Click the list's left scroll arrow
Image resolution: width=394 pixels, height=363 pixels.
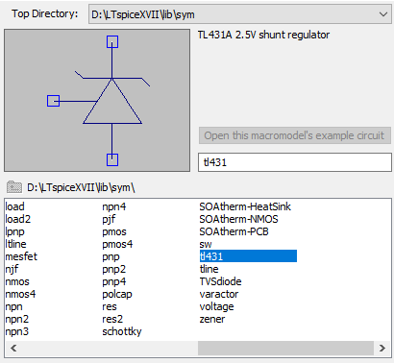point(13,348)
